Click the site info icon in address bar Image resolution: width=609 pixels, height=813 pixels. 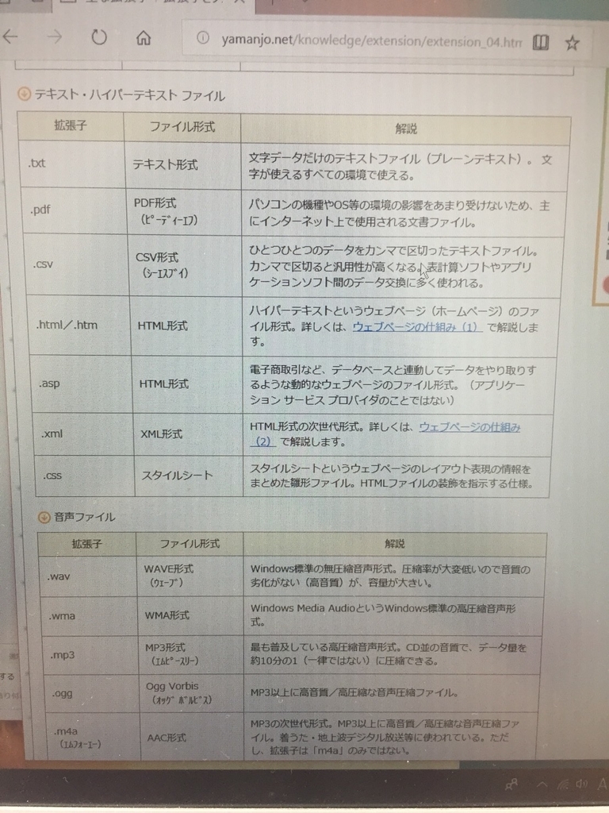203,37
